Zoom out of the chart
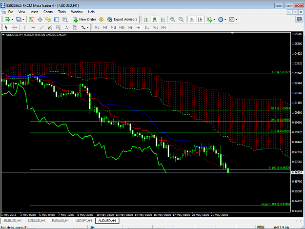305x229 pixels. [181, 19]
